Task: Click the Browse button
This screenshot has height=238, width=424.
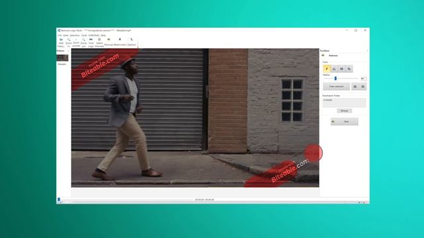Action: 344,111
